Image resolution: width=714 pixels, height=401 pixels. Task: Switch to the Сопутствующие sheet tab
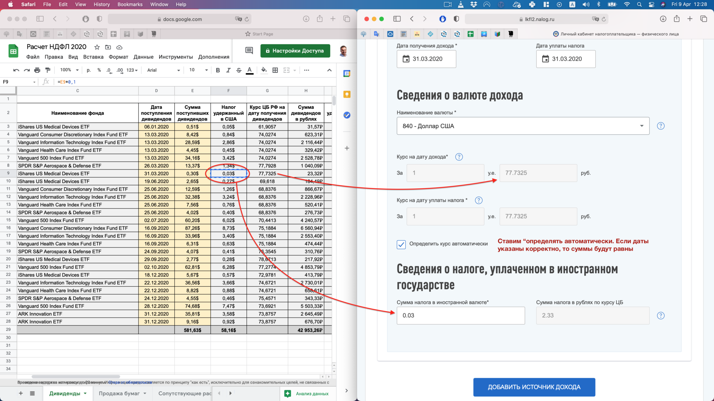pos(185,393)
